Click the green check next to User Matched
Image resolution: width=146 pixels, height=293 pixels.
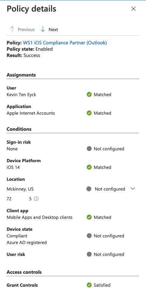(89, 94)
